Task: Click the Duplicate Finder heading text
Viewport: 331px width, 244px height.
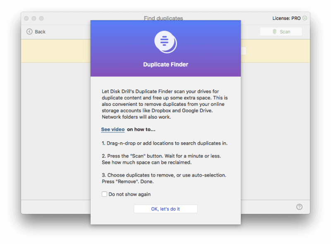Action: (165, 65)
